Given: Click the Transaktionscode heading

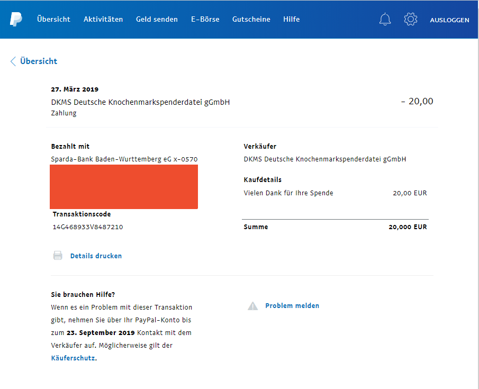Looking at the screenshot, I should [82, 214].
